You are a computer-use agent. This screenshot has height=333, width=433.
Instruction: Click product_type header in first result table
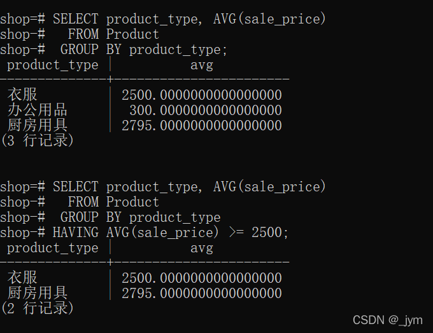[53, 65]
